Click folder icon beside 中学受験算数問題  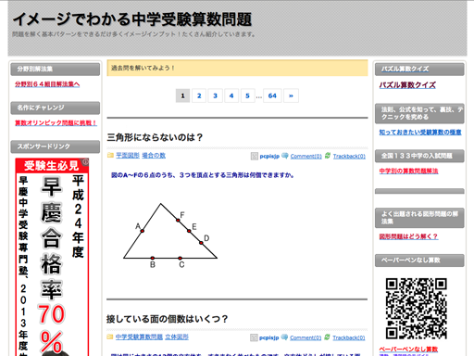pyautogui.click(x=110, y=337)
